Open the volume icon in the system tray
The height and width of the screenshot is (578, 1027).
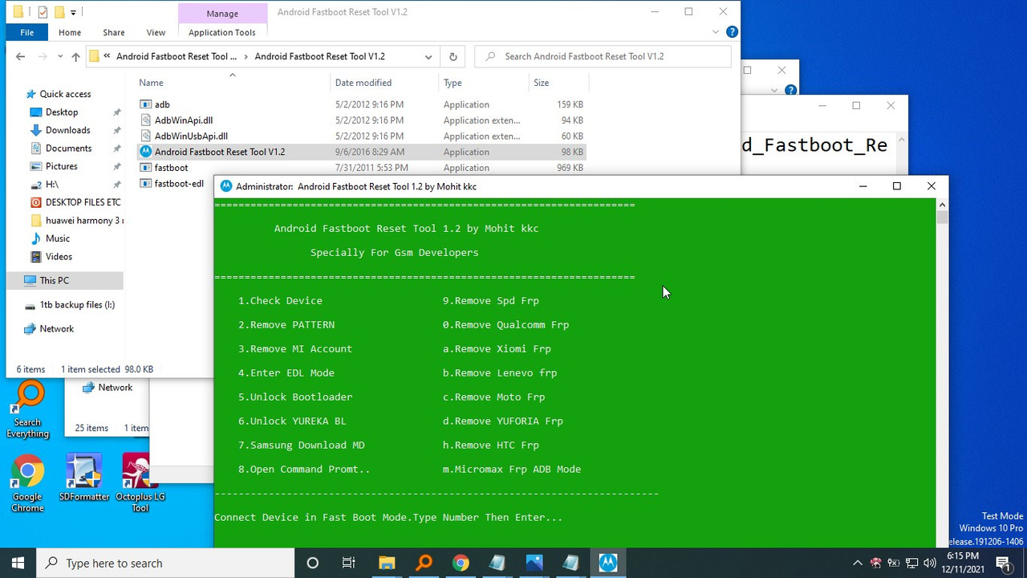pos(930,563)
